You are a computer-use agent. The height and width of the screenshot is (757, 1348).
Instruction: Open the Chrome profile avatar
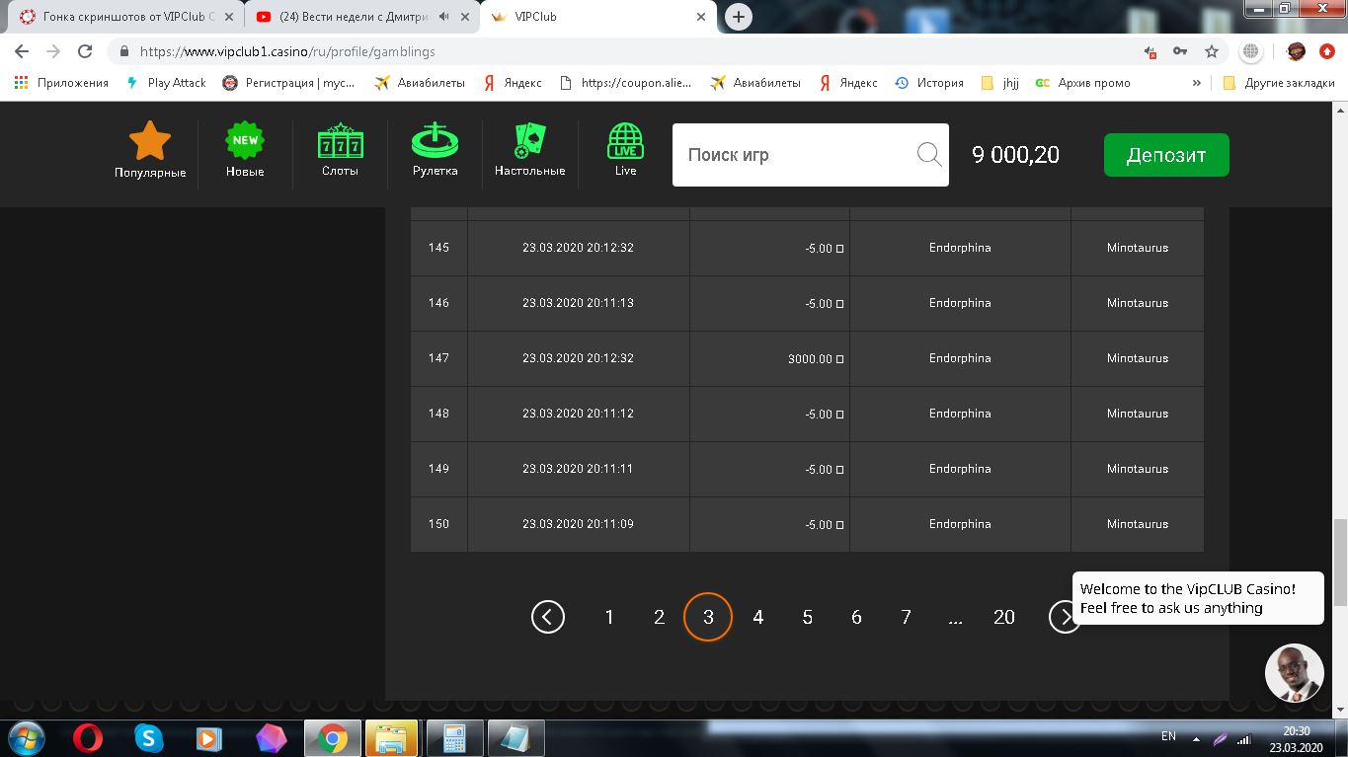click(x=1296, y=51)
